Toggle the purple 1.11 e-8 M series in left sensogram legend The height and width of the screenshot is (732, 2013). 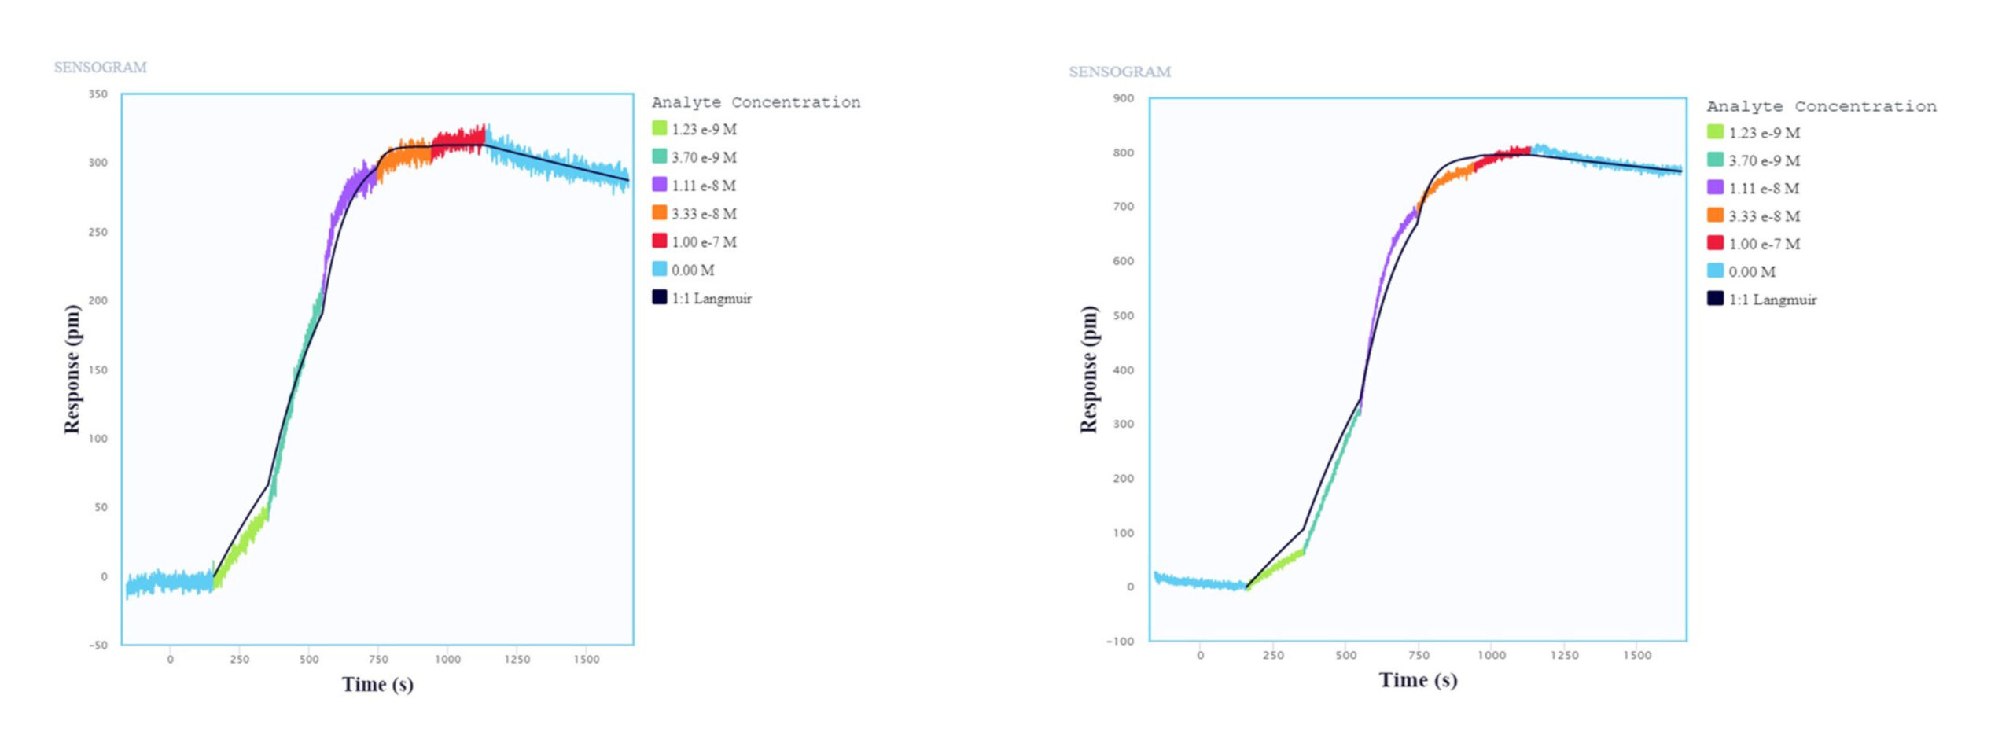(x=659, y=185)
